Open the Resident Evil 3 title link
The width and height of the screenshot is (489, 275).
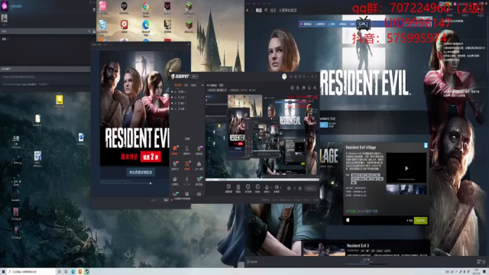pyautogui.click(x=358, y=246)
